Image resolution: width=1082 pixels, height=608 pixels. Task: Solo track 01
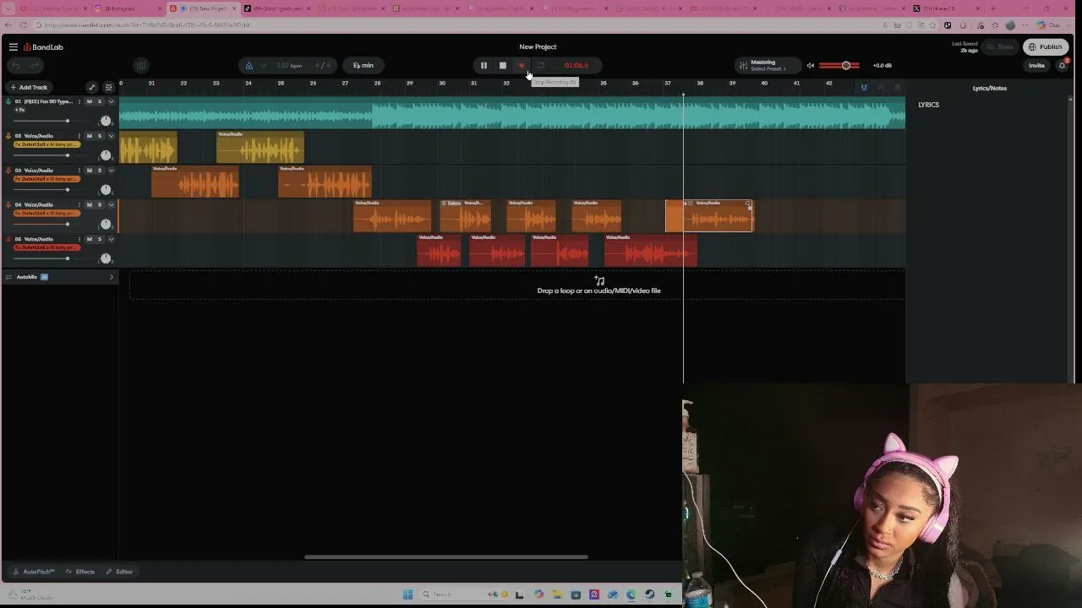pos(99,101)
